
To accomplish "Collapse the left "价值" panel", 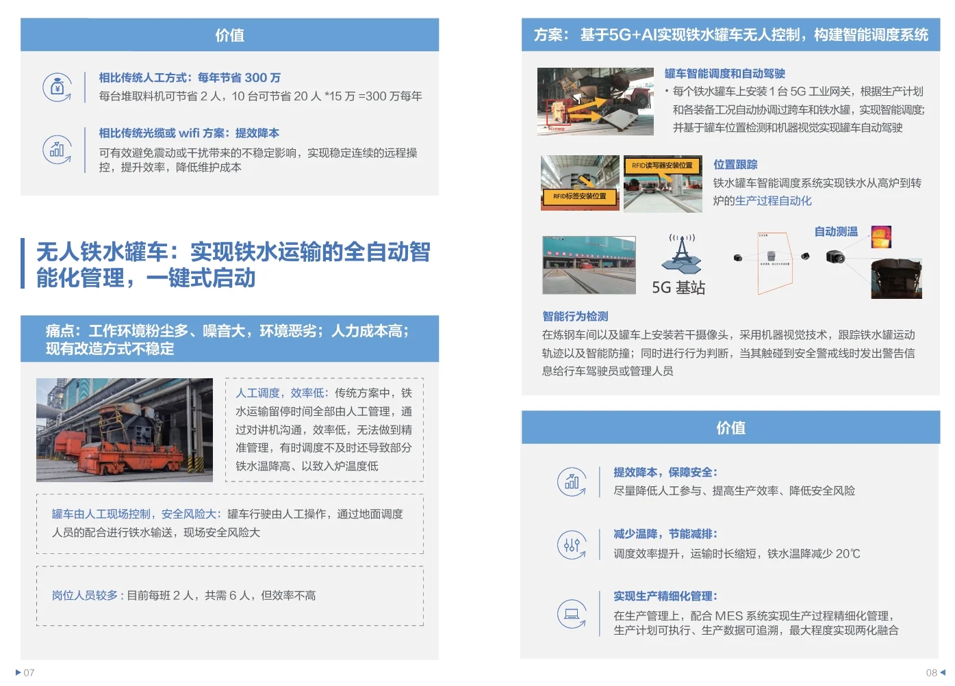I will coord(230,35).
